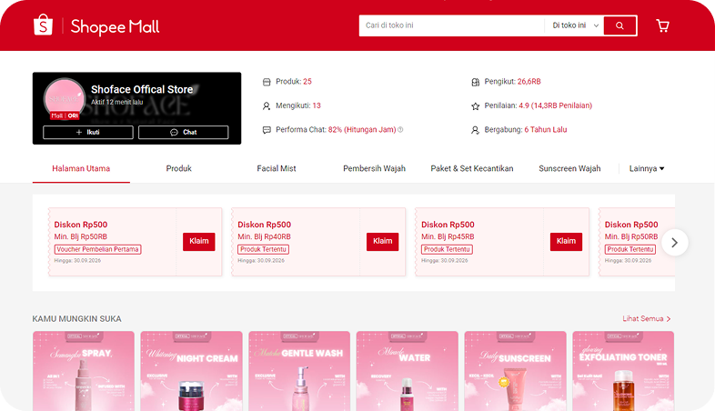715x411 pixels.
Task: Click the rating 4.9 (14,3RB Penilaian)
Action: (556, 105)
